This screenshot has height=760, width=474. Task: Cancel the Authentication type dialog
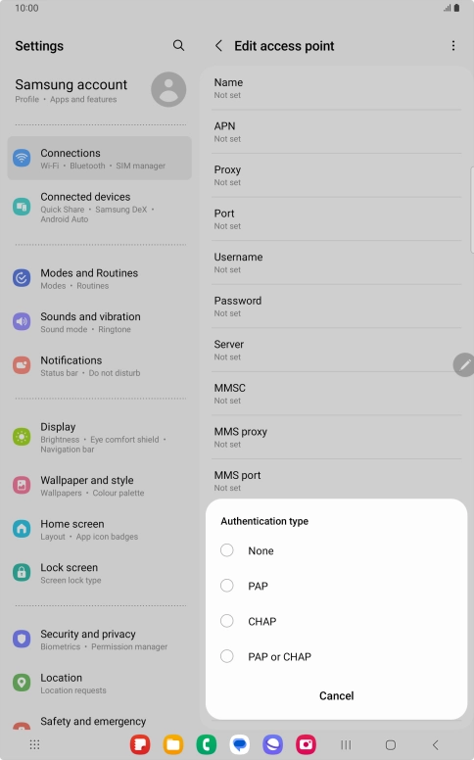(336, 695)
